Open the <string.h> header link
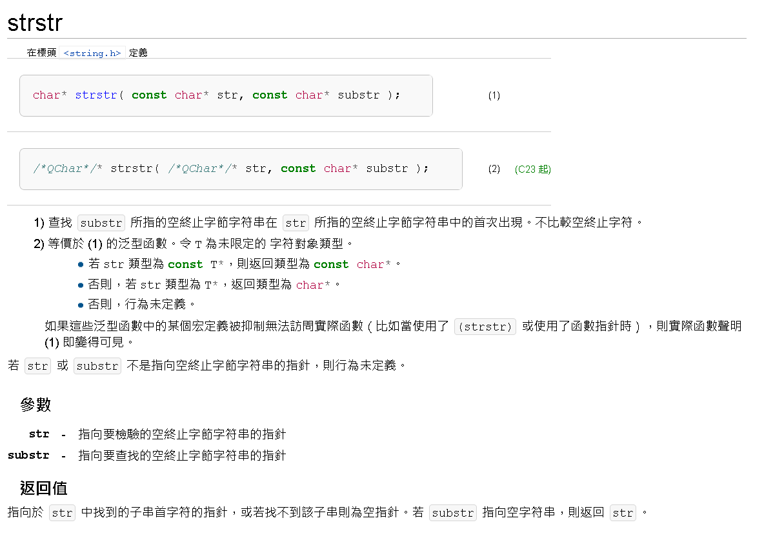Viewport: 764px width, 536px height. [92, 53]
